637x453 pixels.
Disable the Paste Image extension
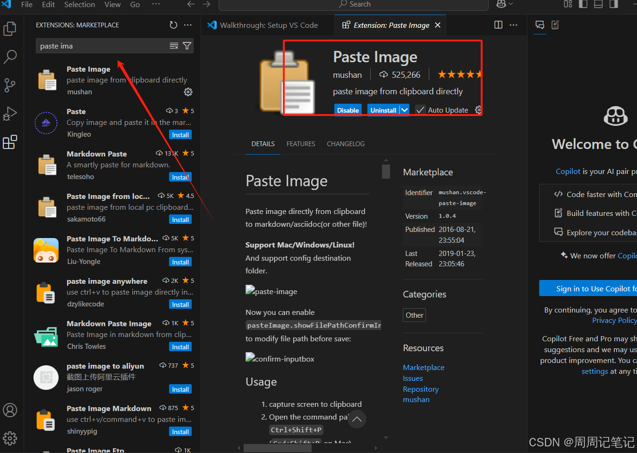(x=348, y=110)
